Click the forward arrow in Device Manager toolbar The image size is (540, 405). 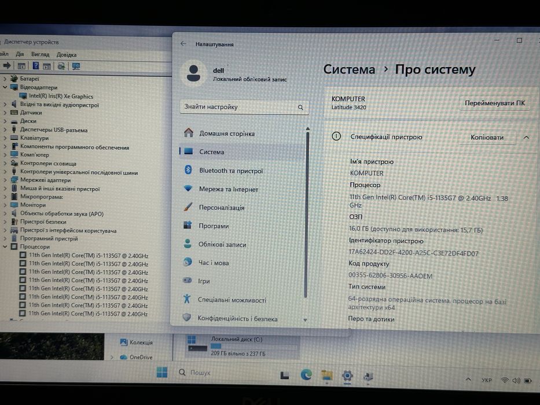tap(6, 65)
